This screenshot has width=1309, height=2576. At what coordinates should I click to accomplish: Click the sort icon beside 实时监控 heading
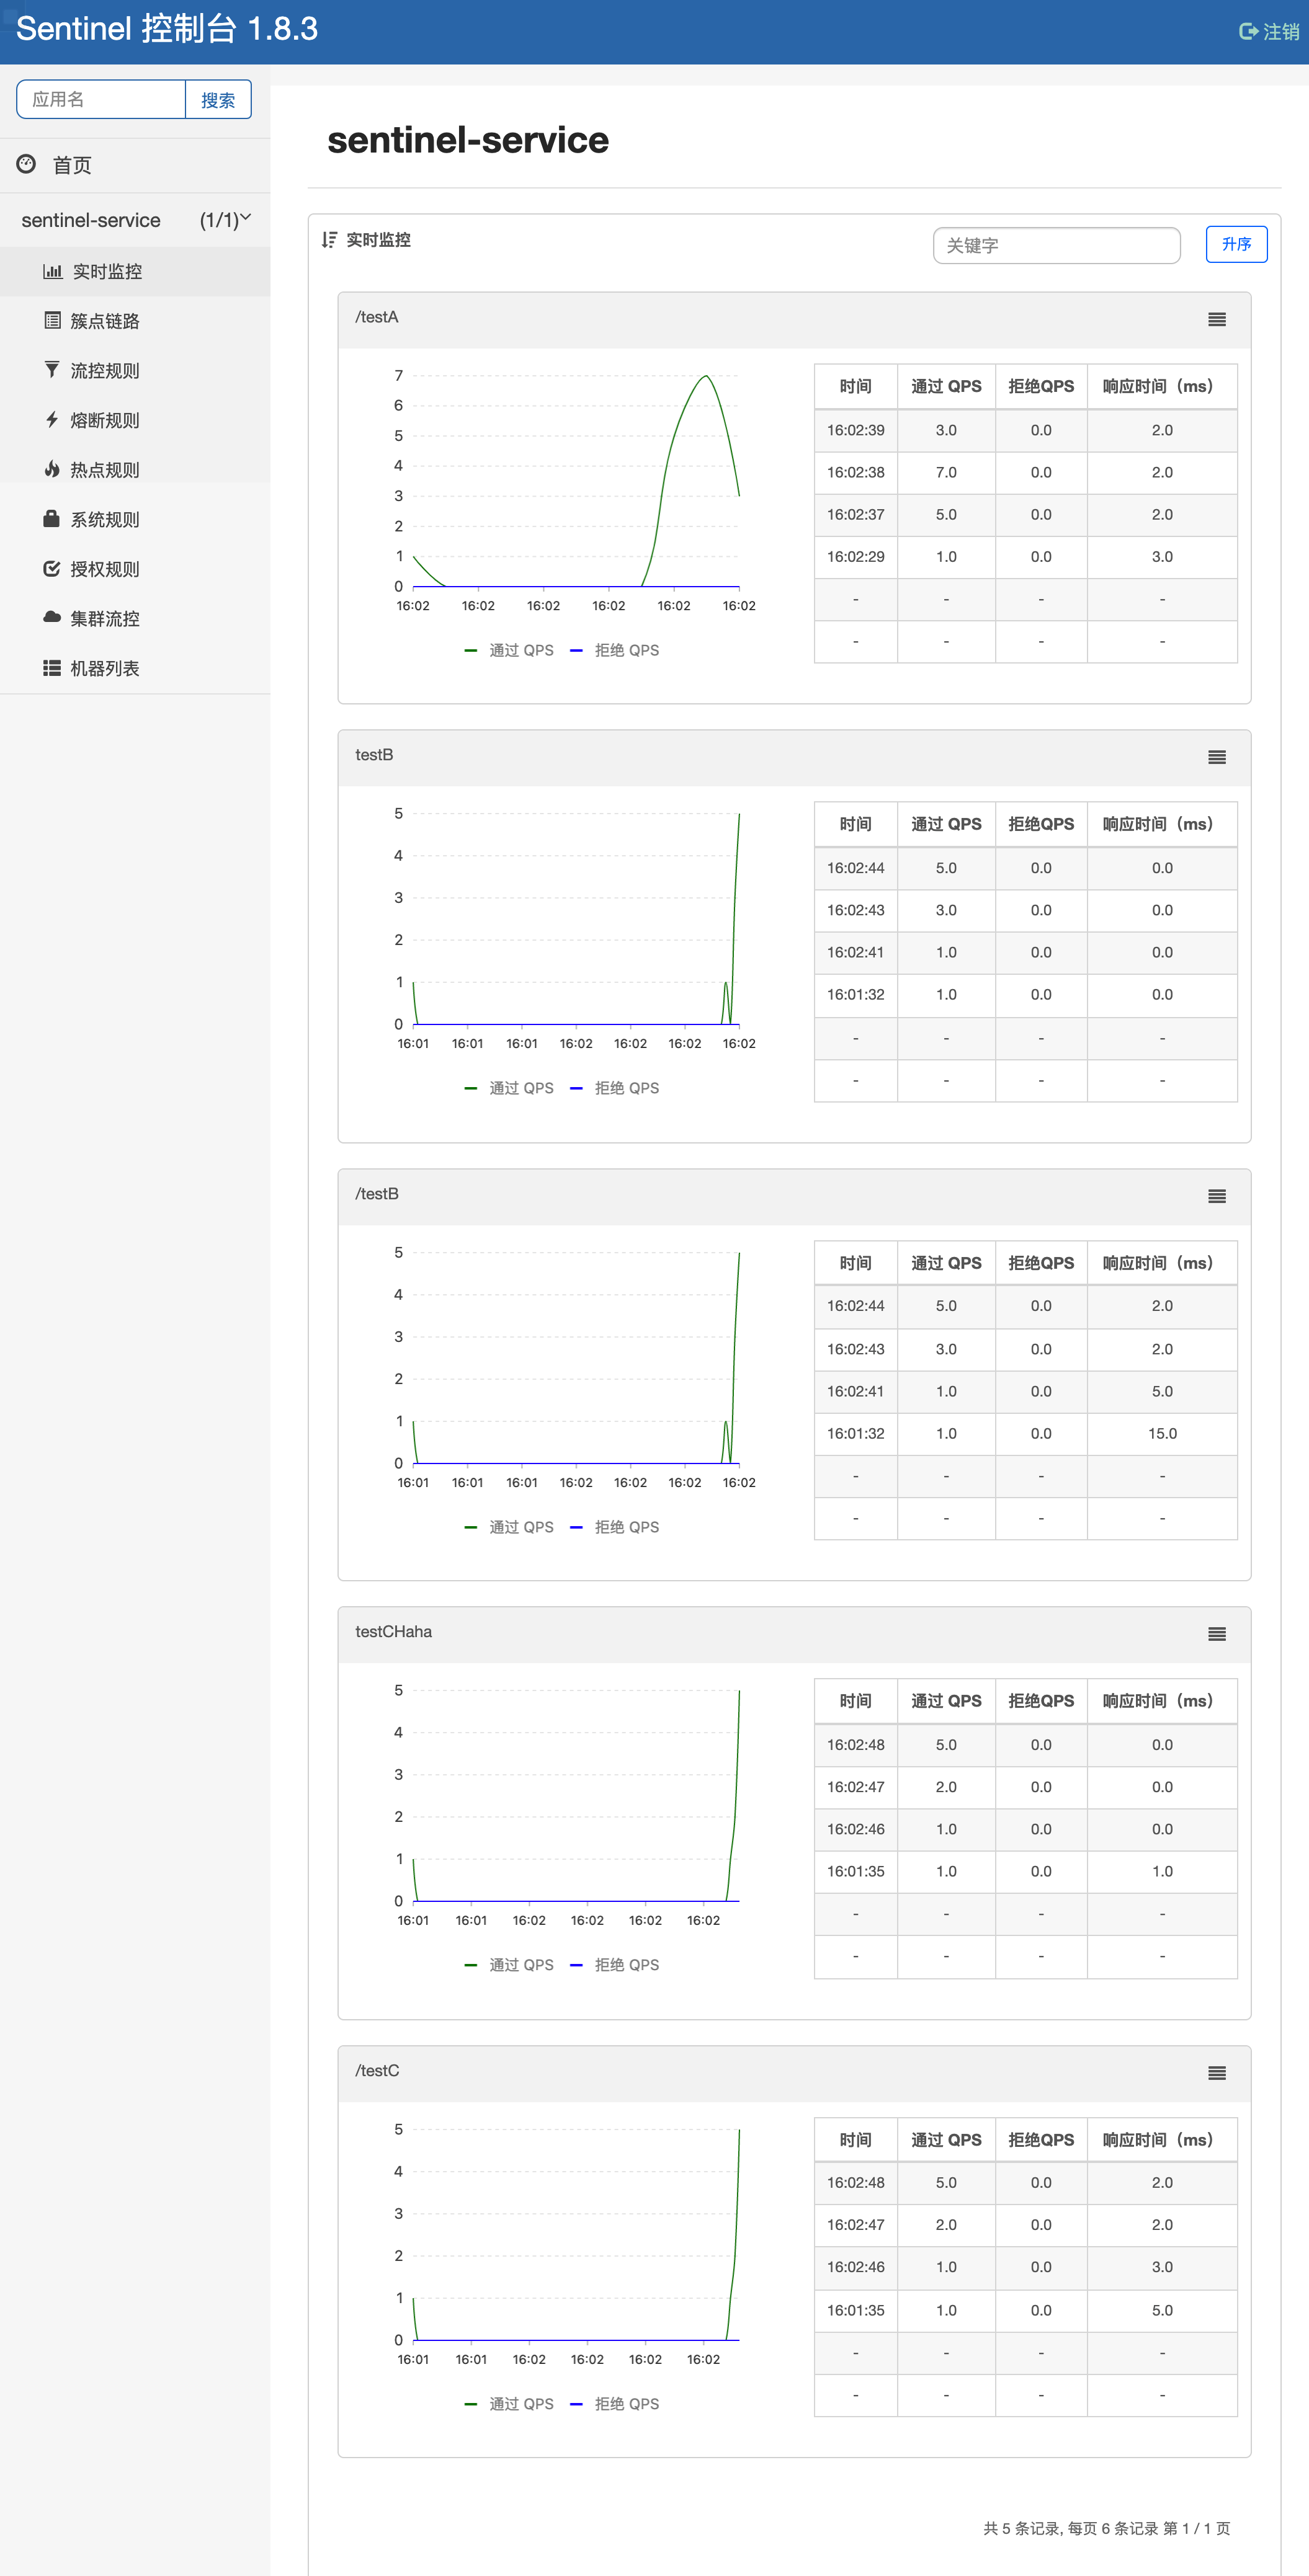[x=329, y=240]
